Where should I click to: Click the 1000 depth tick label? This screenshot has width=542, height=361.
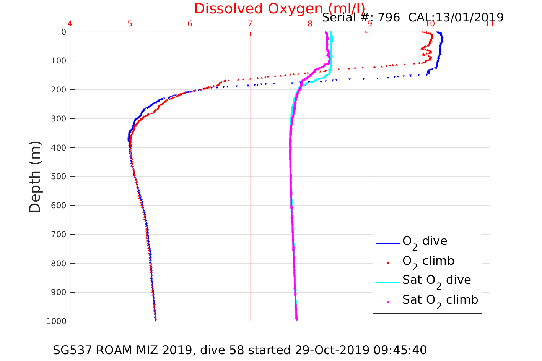(x=56, y=321)
